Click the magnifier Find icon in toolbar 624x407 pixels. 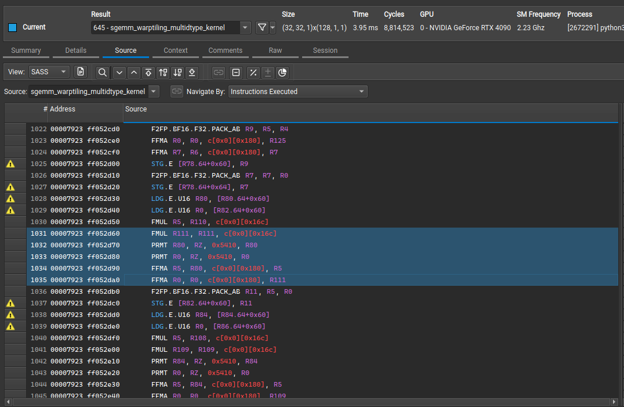(102, 73)
